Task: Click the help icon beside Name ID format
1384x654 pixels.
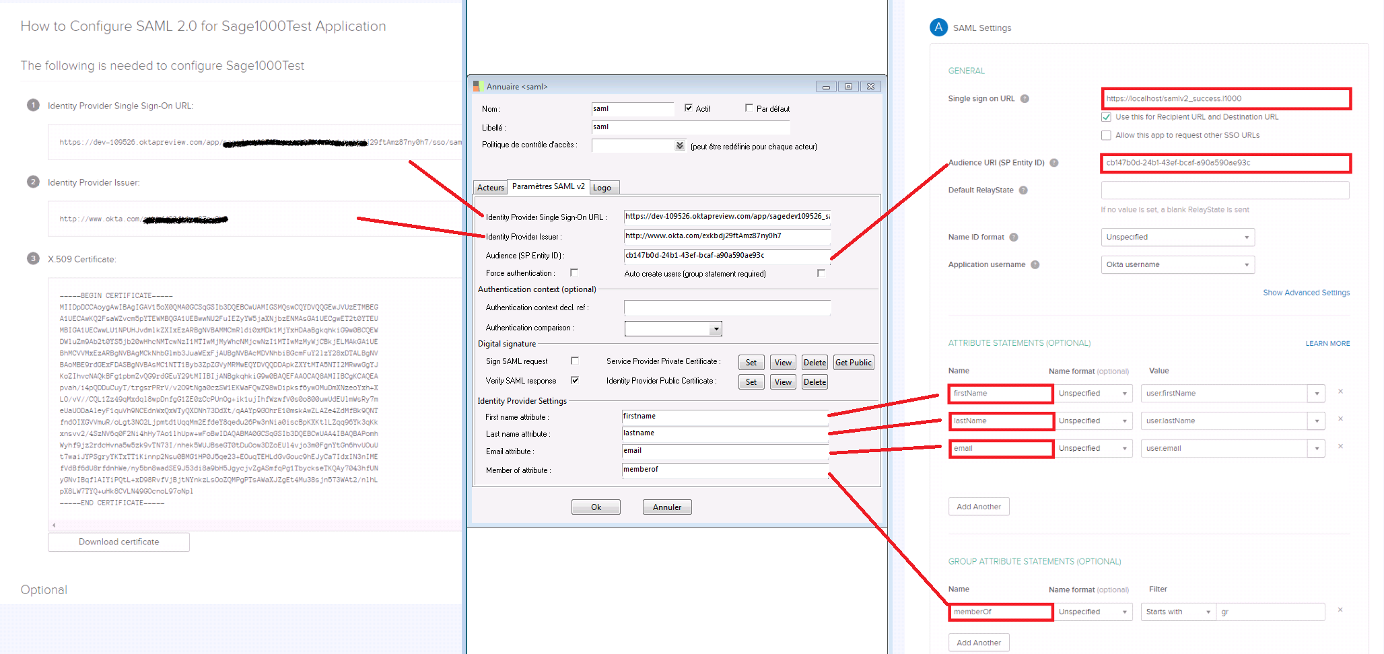Action: [1014, 238]
